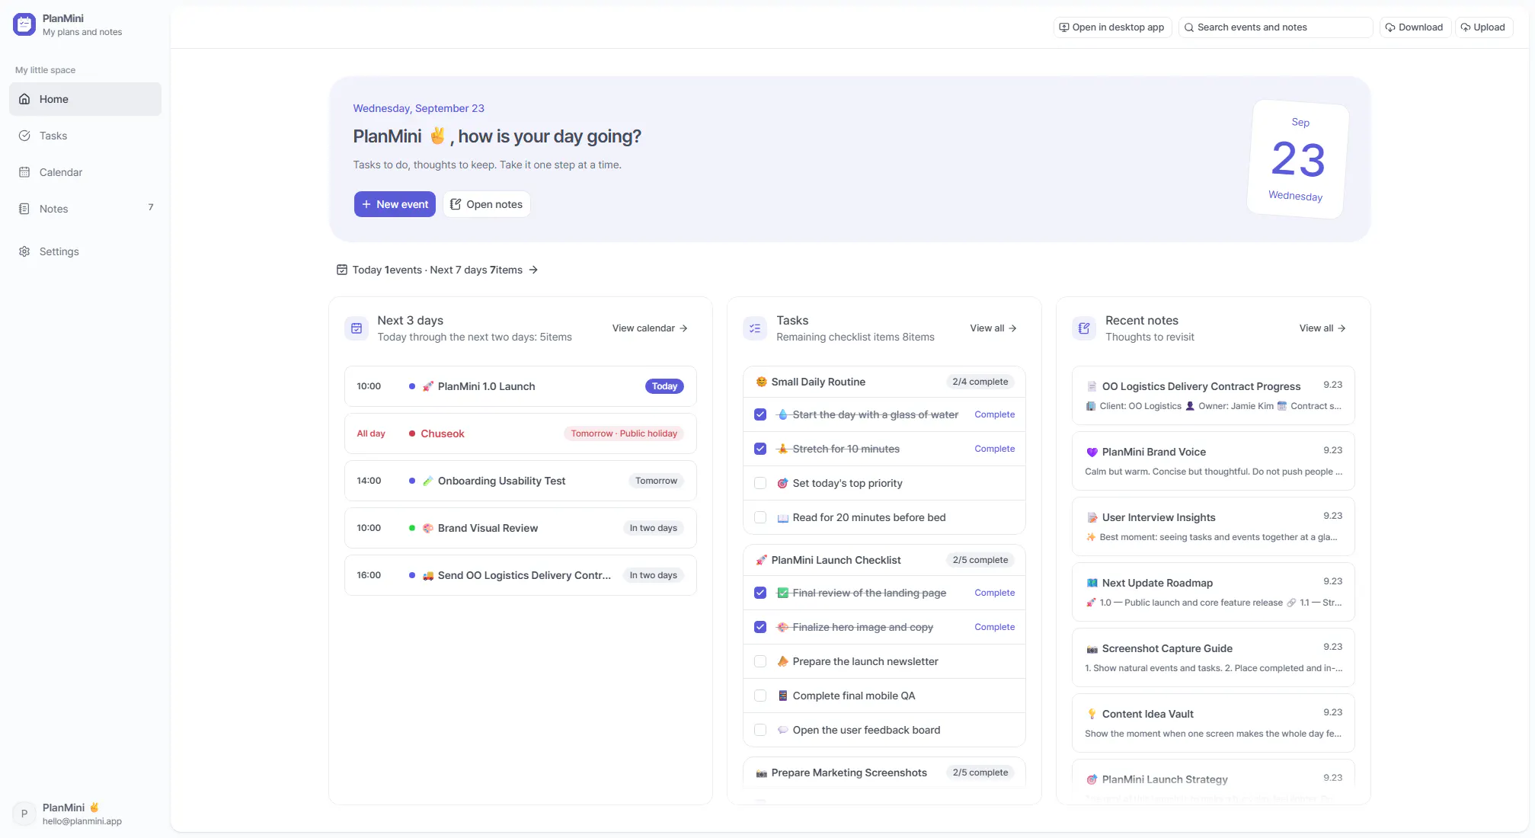Viewport: 1535px width, 838px height.
Task: Uncheck Start the day with a glass of water
Action: 760,414
